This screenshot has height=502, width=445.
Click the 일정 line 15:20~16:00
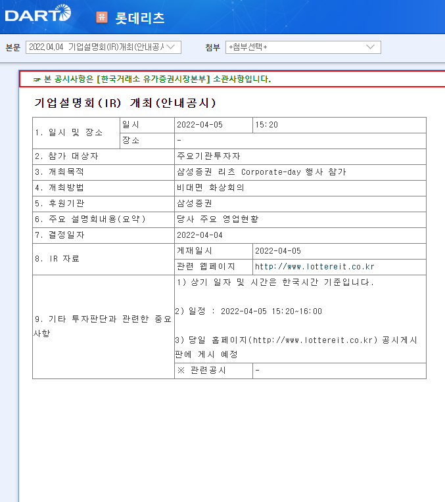coord(248,311)
